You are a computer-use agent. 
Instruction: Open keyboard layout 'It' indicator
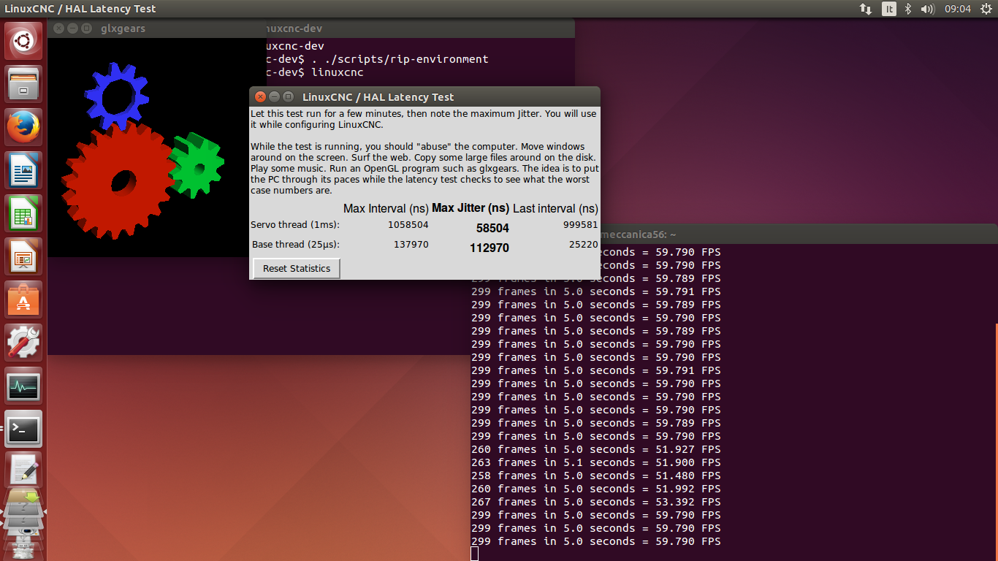(888, 9)
